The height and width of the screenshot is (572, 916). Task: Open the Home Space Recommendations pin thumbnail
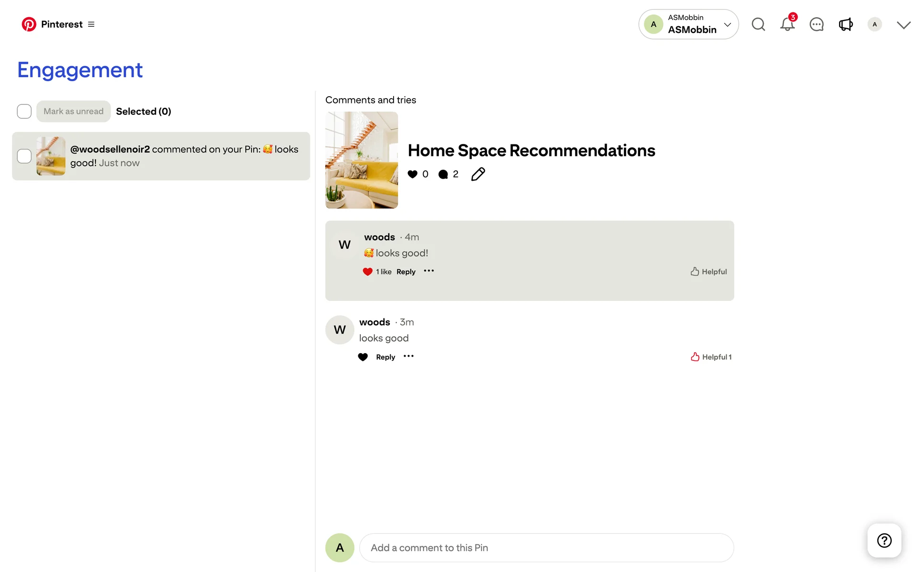click(x=362, y=160)
